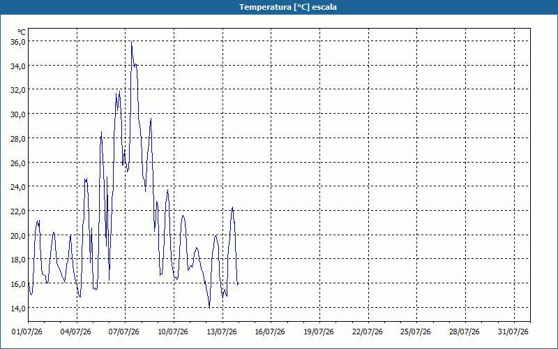Click the 14,0 lowest dip of the blue curve
This screenshot has height=349, width=558.
(209, 307)
